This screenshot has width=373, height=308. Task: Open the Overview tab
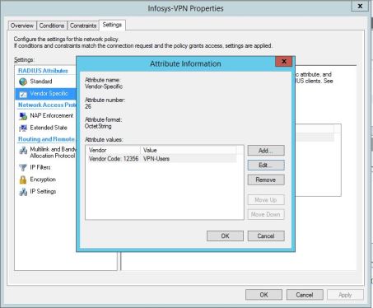point(22,26)
